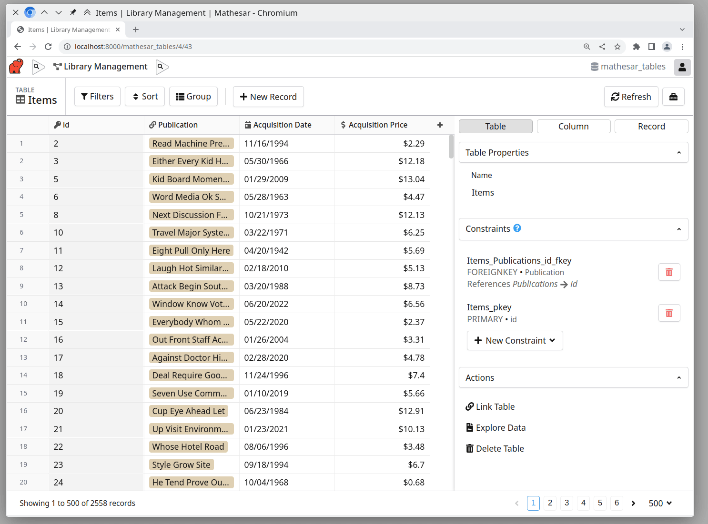
Task: Open search icon after Library Management
Action: click(x=162, y=67)
